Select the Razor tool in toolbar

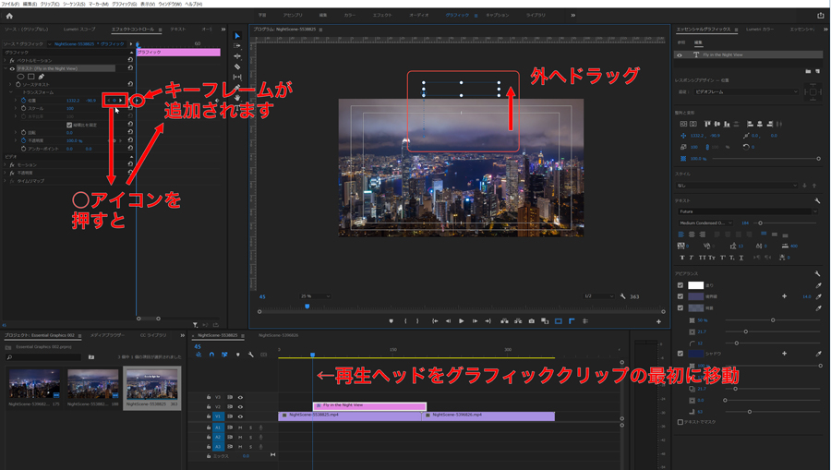point(237,67)
